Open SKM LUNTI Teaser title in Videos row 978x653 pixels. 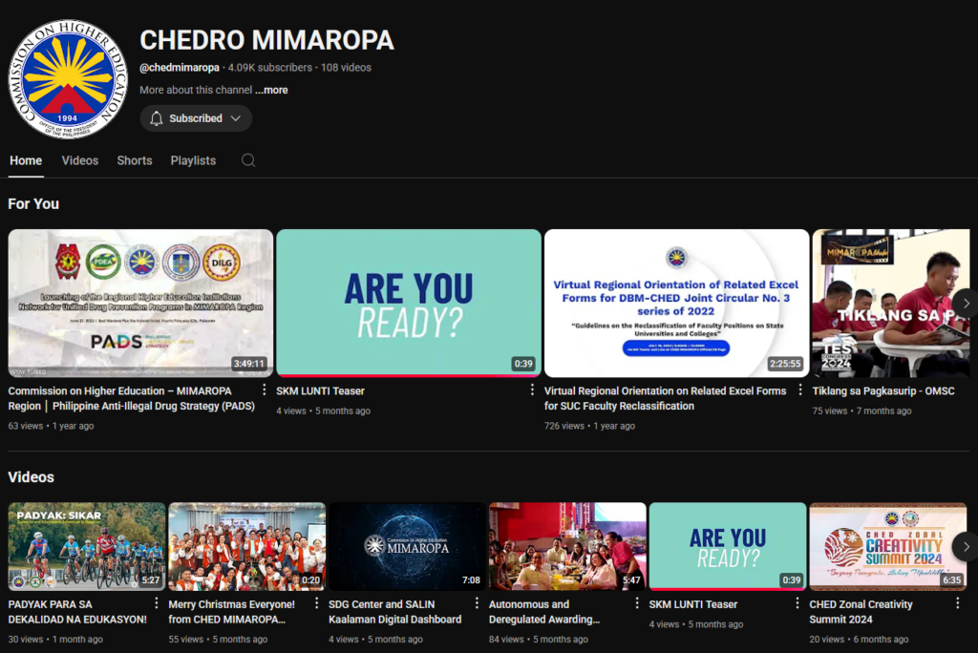pos(693,604)
